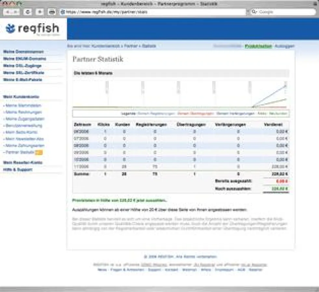Click the site icon in address bar

[x=63, y=12]
